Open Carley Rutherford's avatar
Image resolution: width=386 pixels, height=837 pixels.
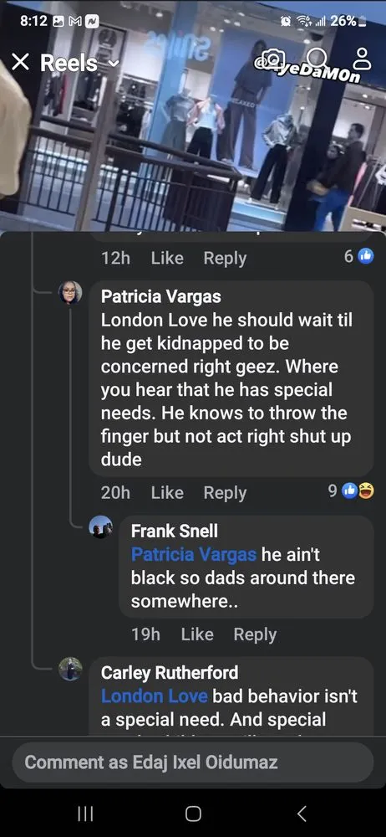tap(70, 668)
